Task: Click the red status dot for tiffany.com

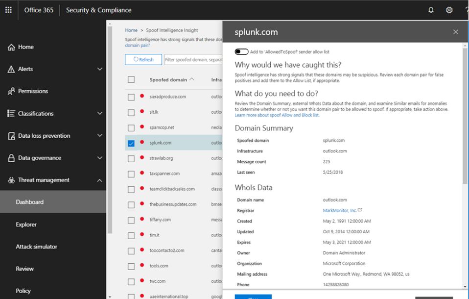Action: tap(142, 219)
